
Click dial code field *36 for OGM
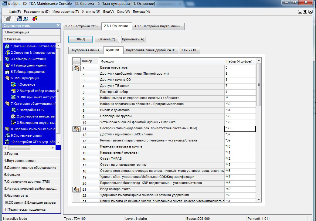pos(240,129)
